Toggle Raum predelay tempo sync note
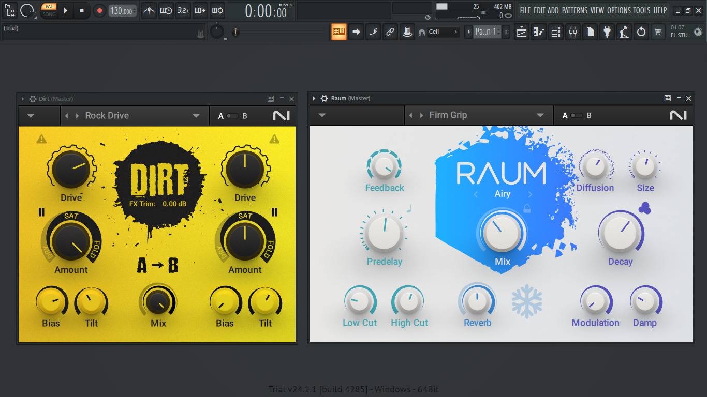The width and height of the screenshot is (707, 397). 408,209
